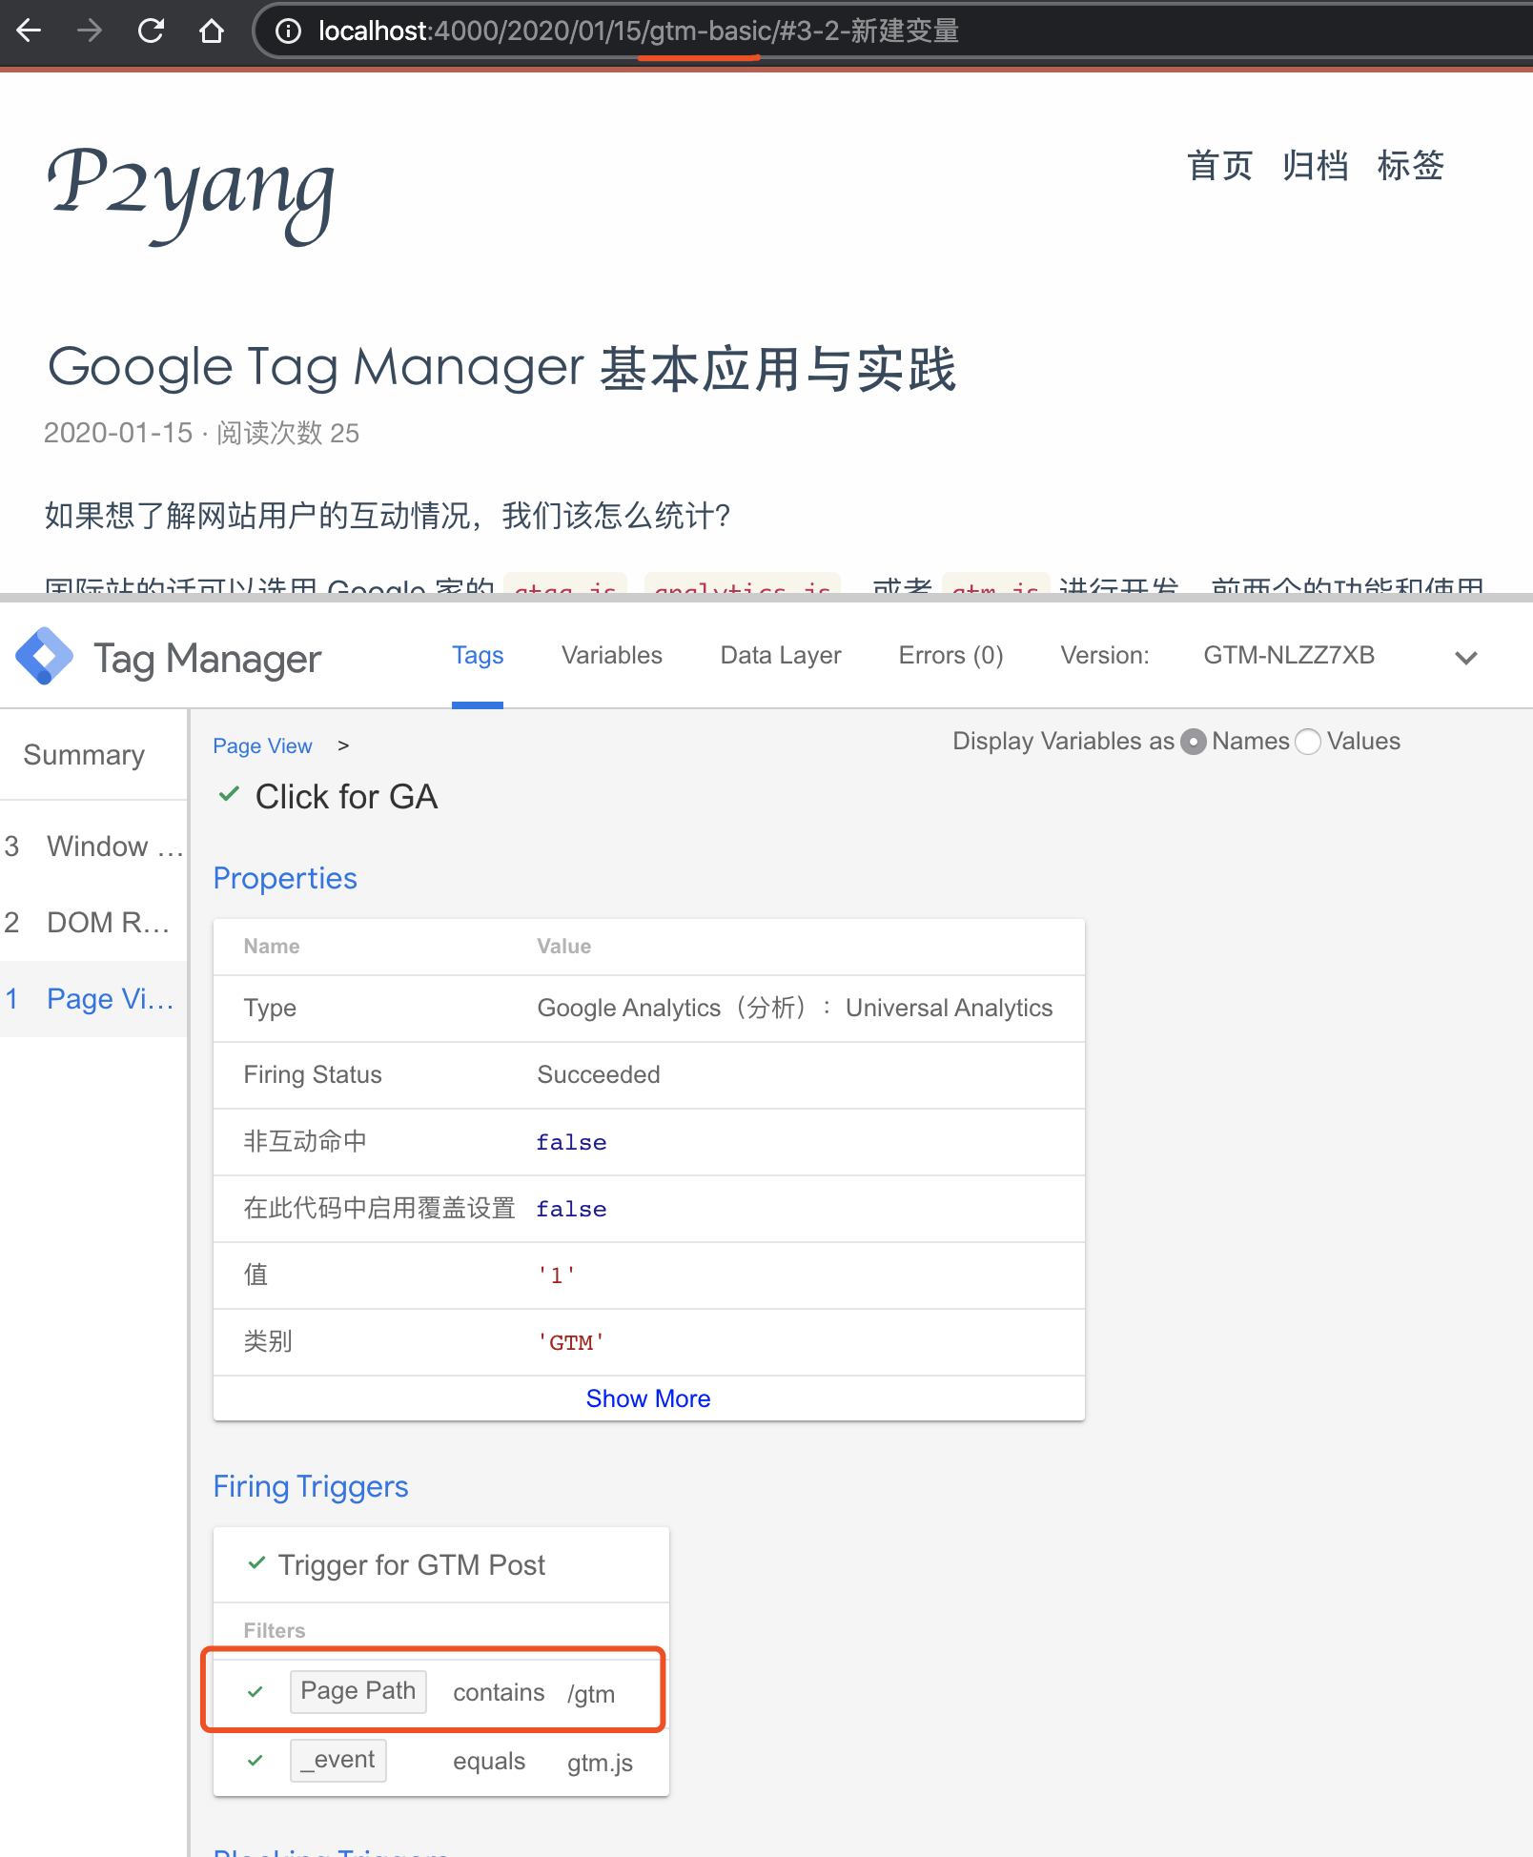Select Names radio for variable display

click(x=1193, y=742)
